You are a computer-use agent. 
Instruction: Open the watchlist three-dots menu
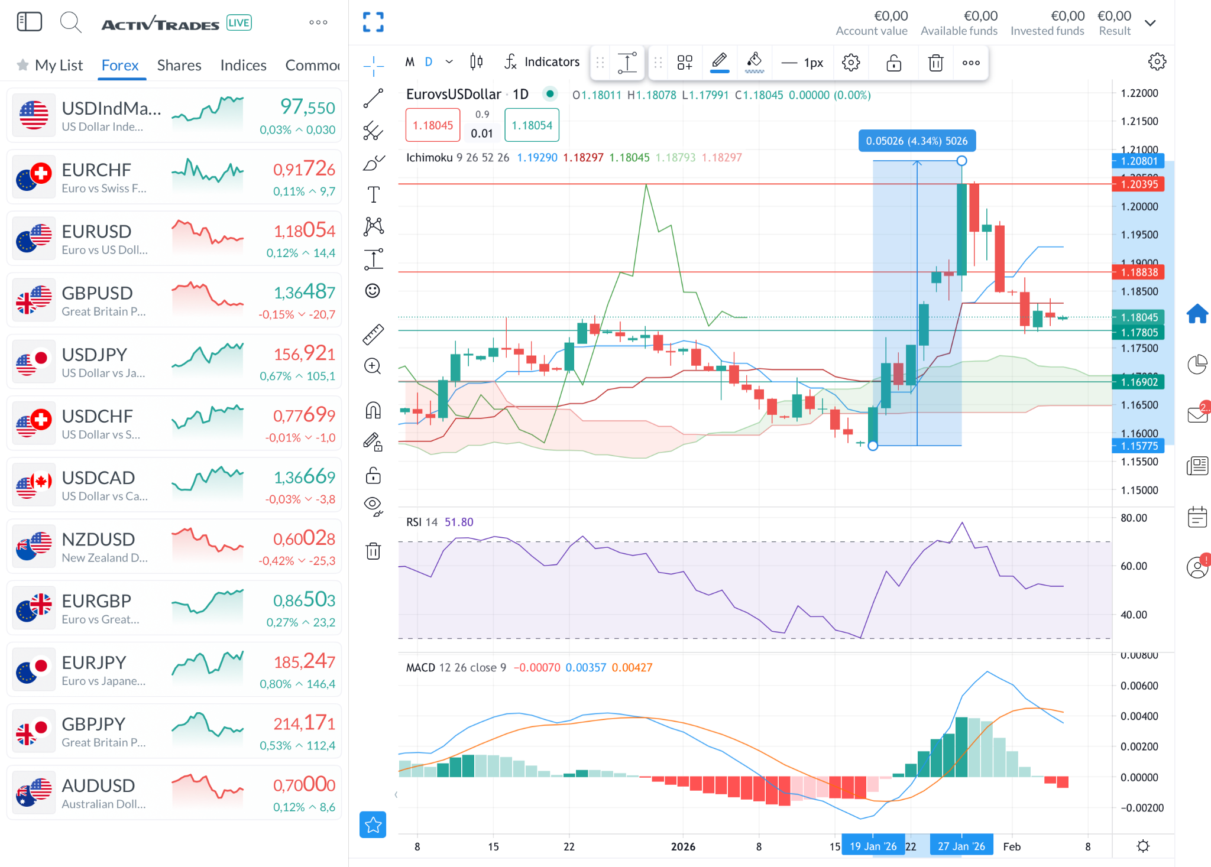point(318,22)
